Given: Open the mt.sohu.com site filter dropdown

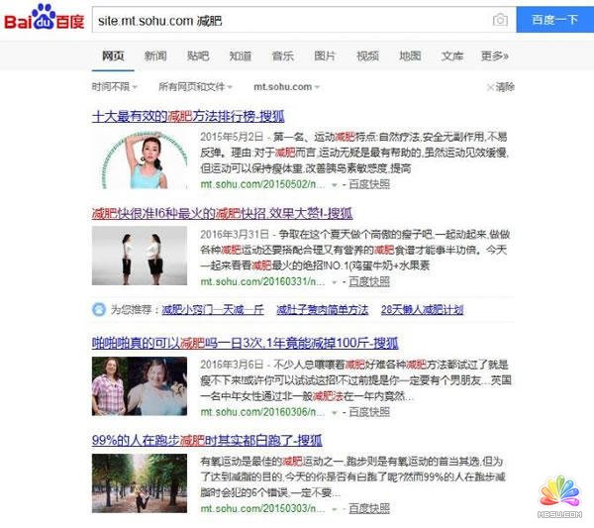Looking at the screenshot, I should pos(286,87).
